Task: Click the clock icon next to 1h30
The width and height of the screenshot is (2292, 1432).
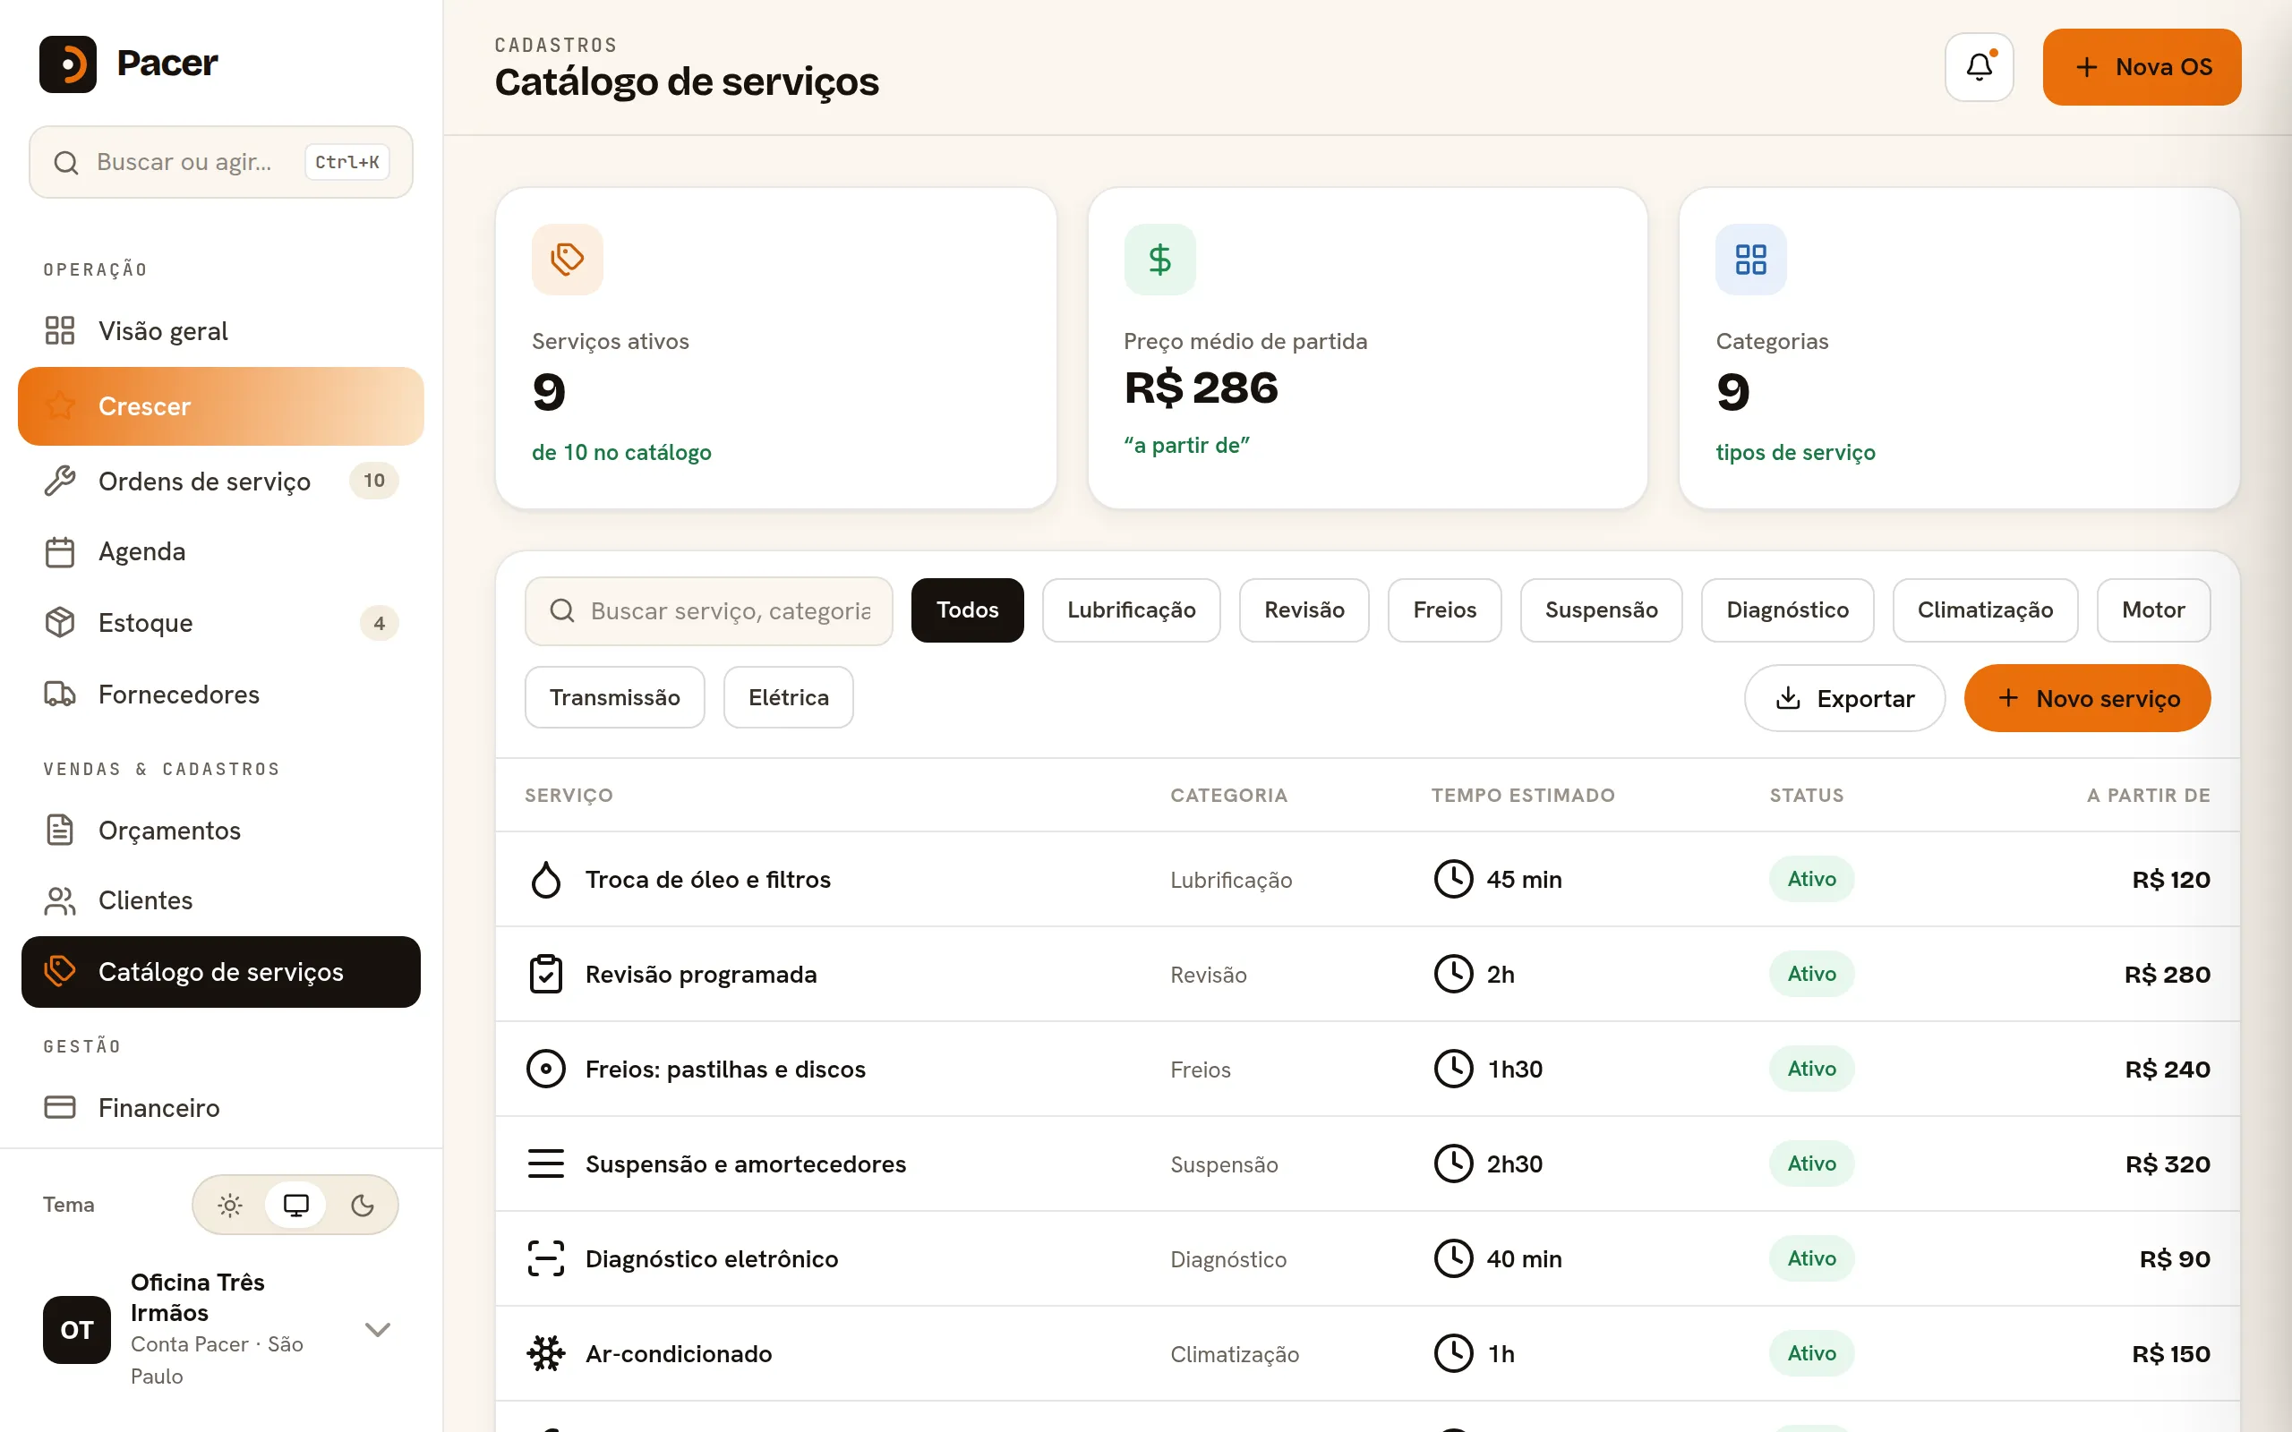Action: click(x=1453, y=1069)
